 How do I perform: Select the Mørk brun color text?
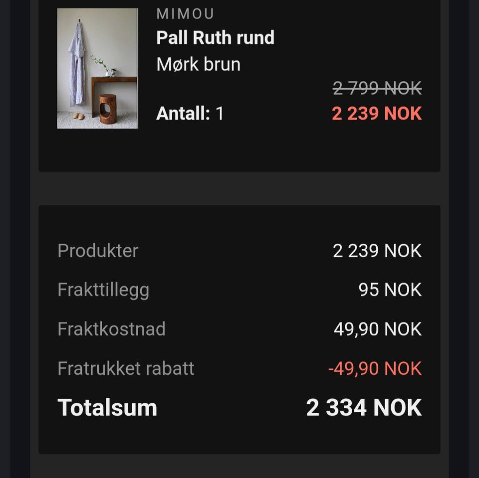pos(198,64)
